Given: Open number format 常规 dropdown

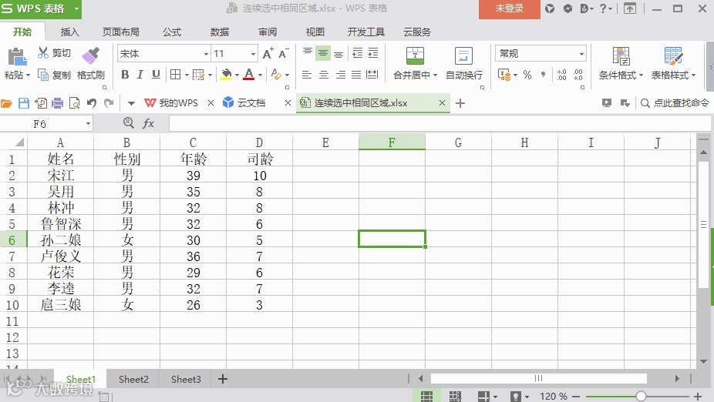Looking at the screenshot, I should 581,54.
